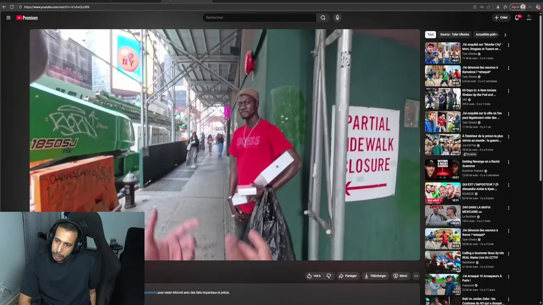Open options for QUI EST L'IMPOSTEUR video
543x305 pixels.
tap(509, 185)
